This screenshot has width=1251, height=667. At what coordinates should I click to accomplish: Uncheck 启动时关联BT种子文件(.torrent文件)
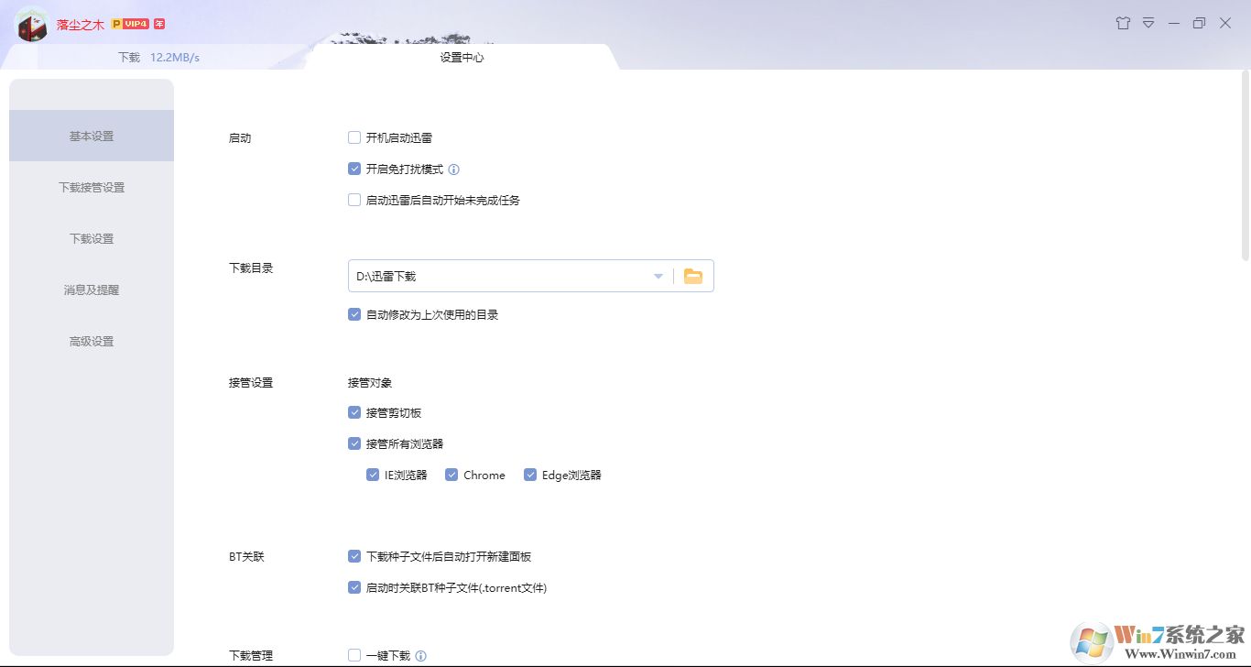pyautogui.click(x=354, y=587)
